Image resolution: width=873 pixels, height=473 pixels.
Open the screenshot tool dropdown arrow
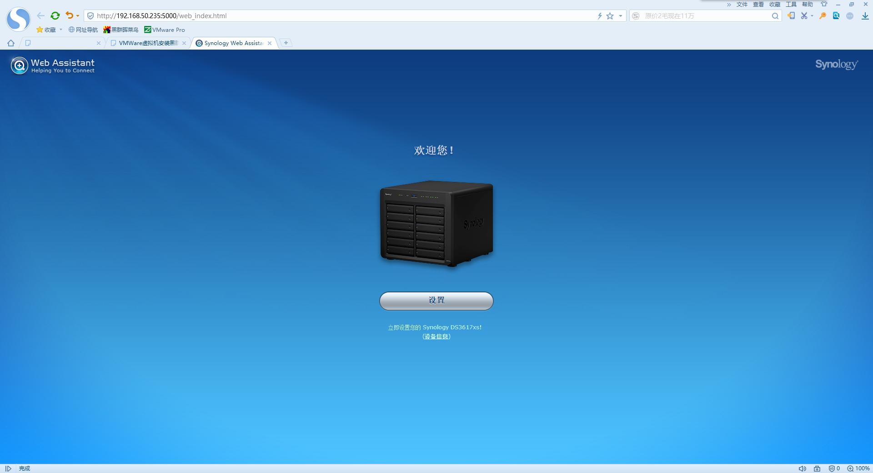(812, 15)
